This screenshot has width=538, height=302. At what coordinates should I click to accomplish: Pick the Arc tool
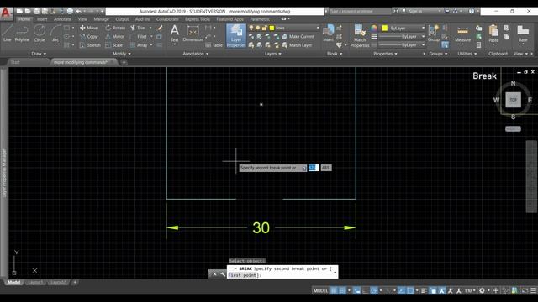55,34
